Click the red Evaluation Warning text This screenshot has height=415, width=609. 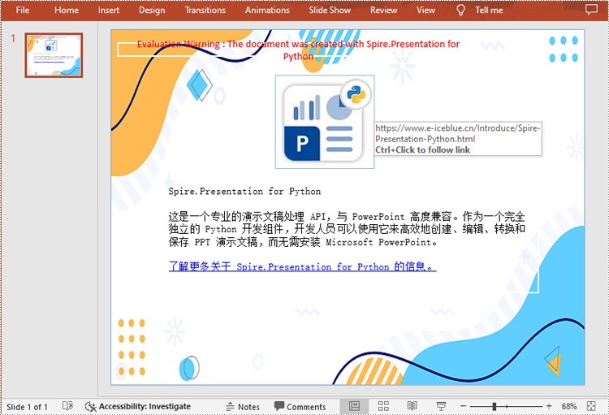tap(298, 50)
